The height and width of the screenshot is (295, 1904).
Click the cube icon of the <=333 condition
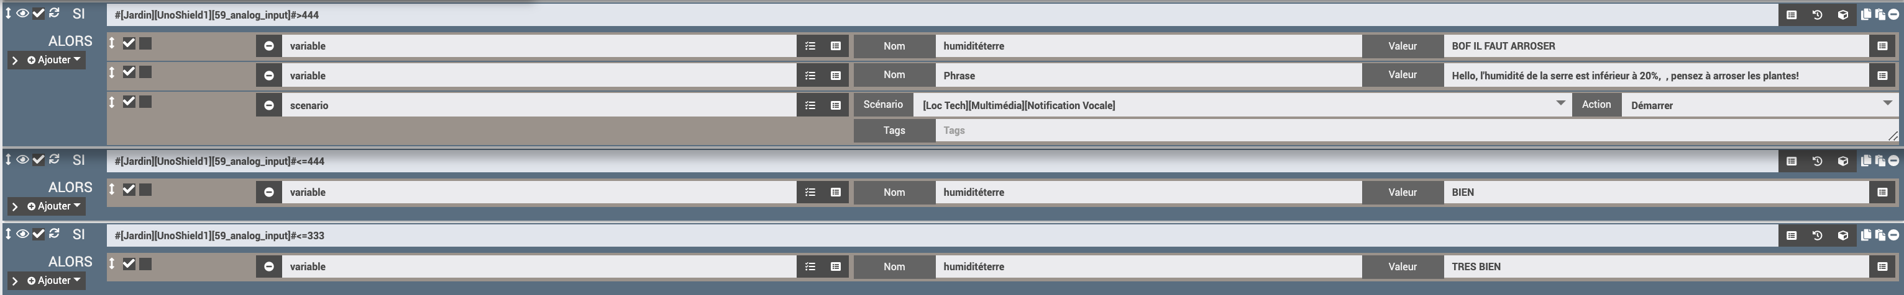pos(1842,236)
